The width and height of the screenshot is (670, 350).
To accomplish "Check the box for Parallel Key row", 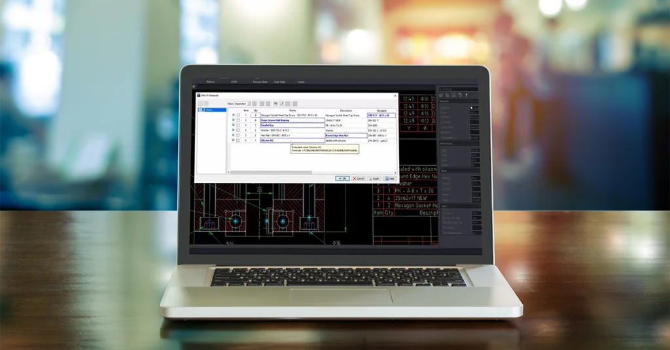I will click(x=238, y=125).
